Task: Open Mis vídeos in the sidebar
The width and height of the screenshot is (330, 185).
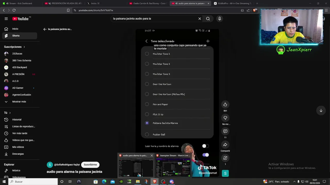Action: pos(20,147)
